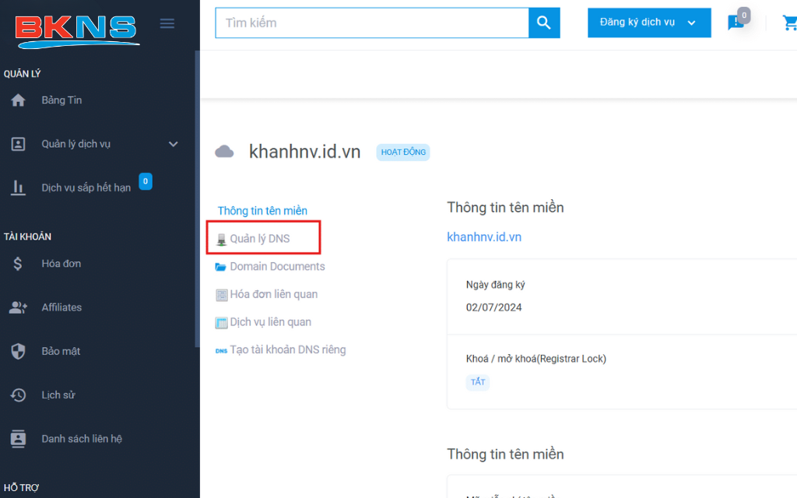The height and width of the screenshot is (498, 797).
Task: Toggle the Registrar Lock TẮT badge
Action: coord(477,382)
